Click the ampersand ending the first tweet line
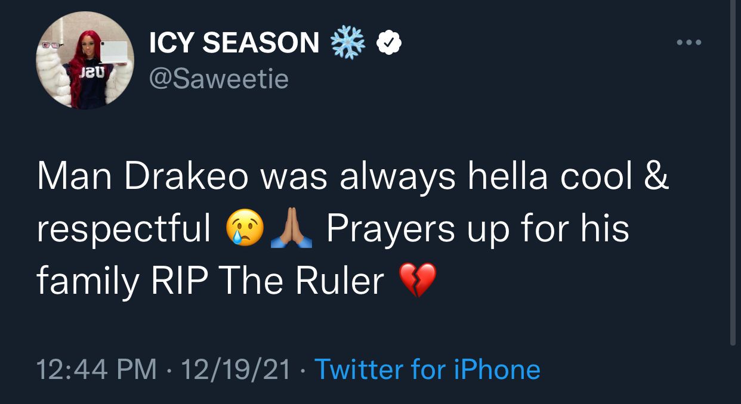This screenshot has width=741, height=404. click(x=657, y=178)
